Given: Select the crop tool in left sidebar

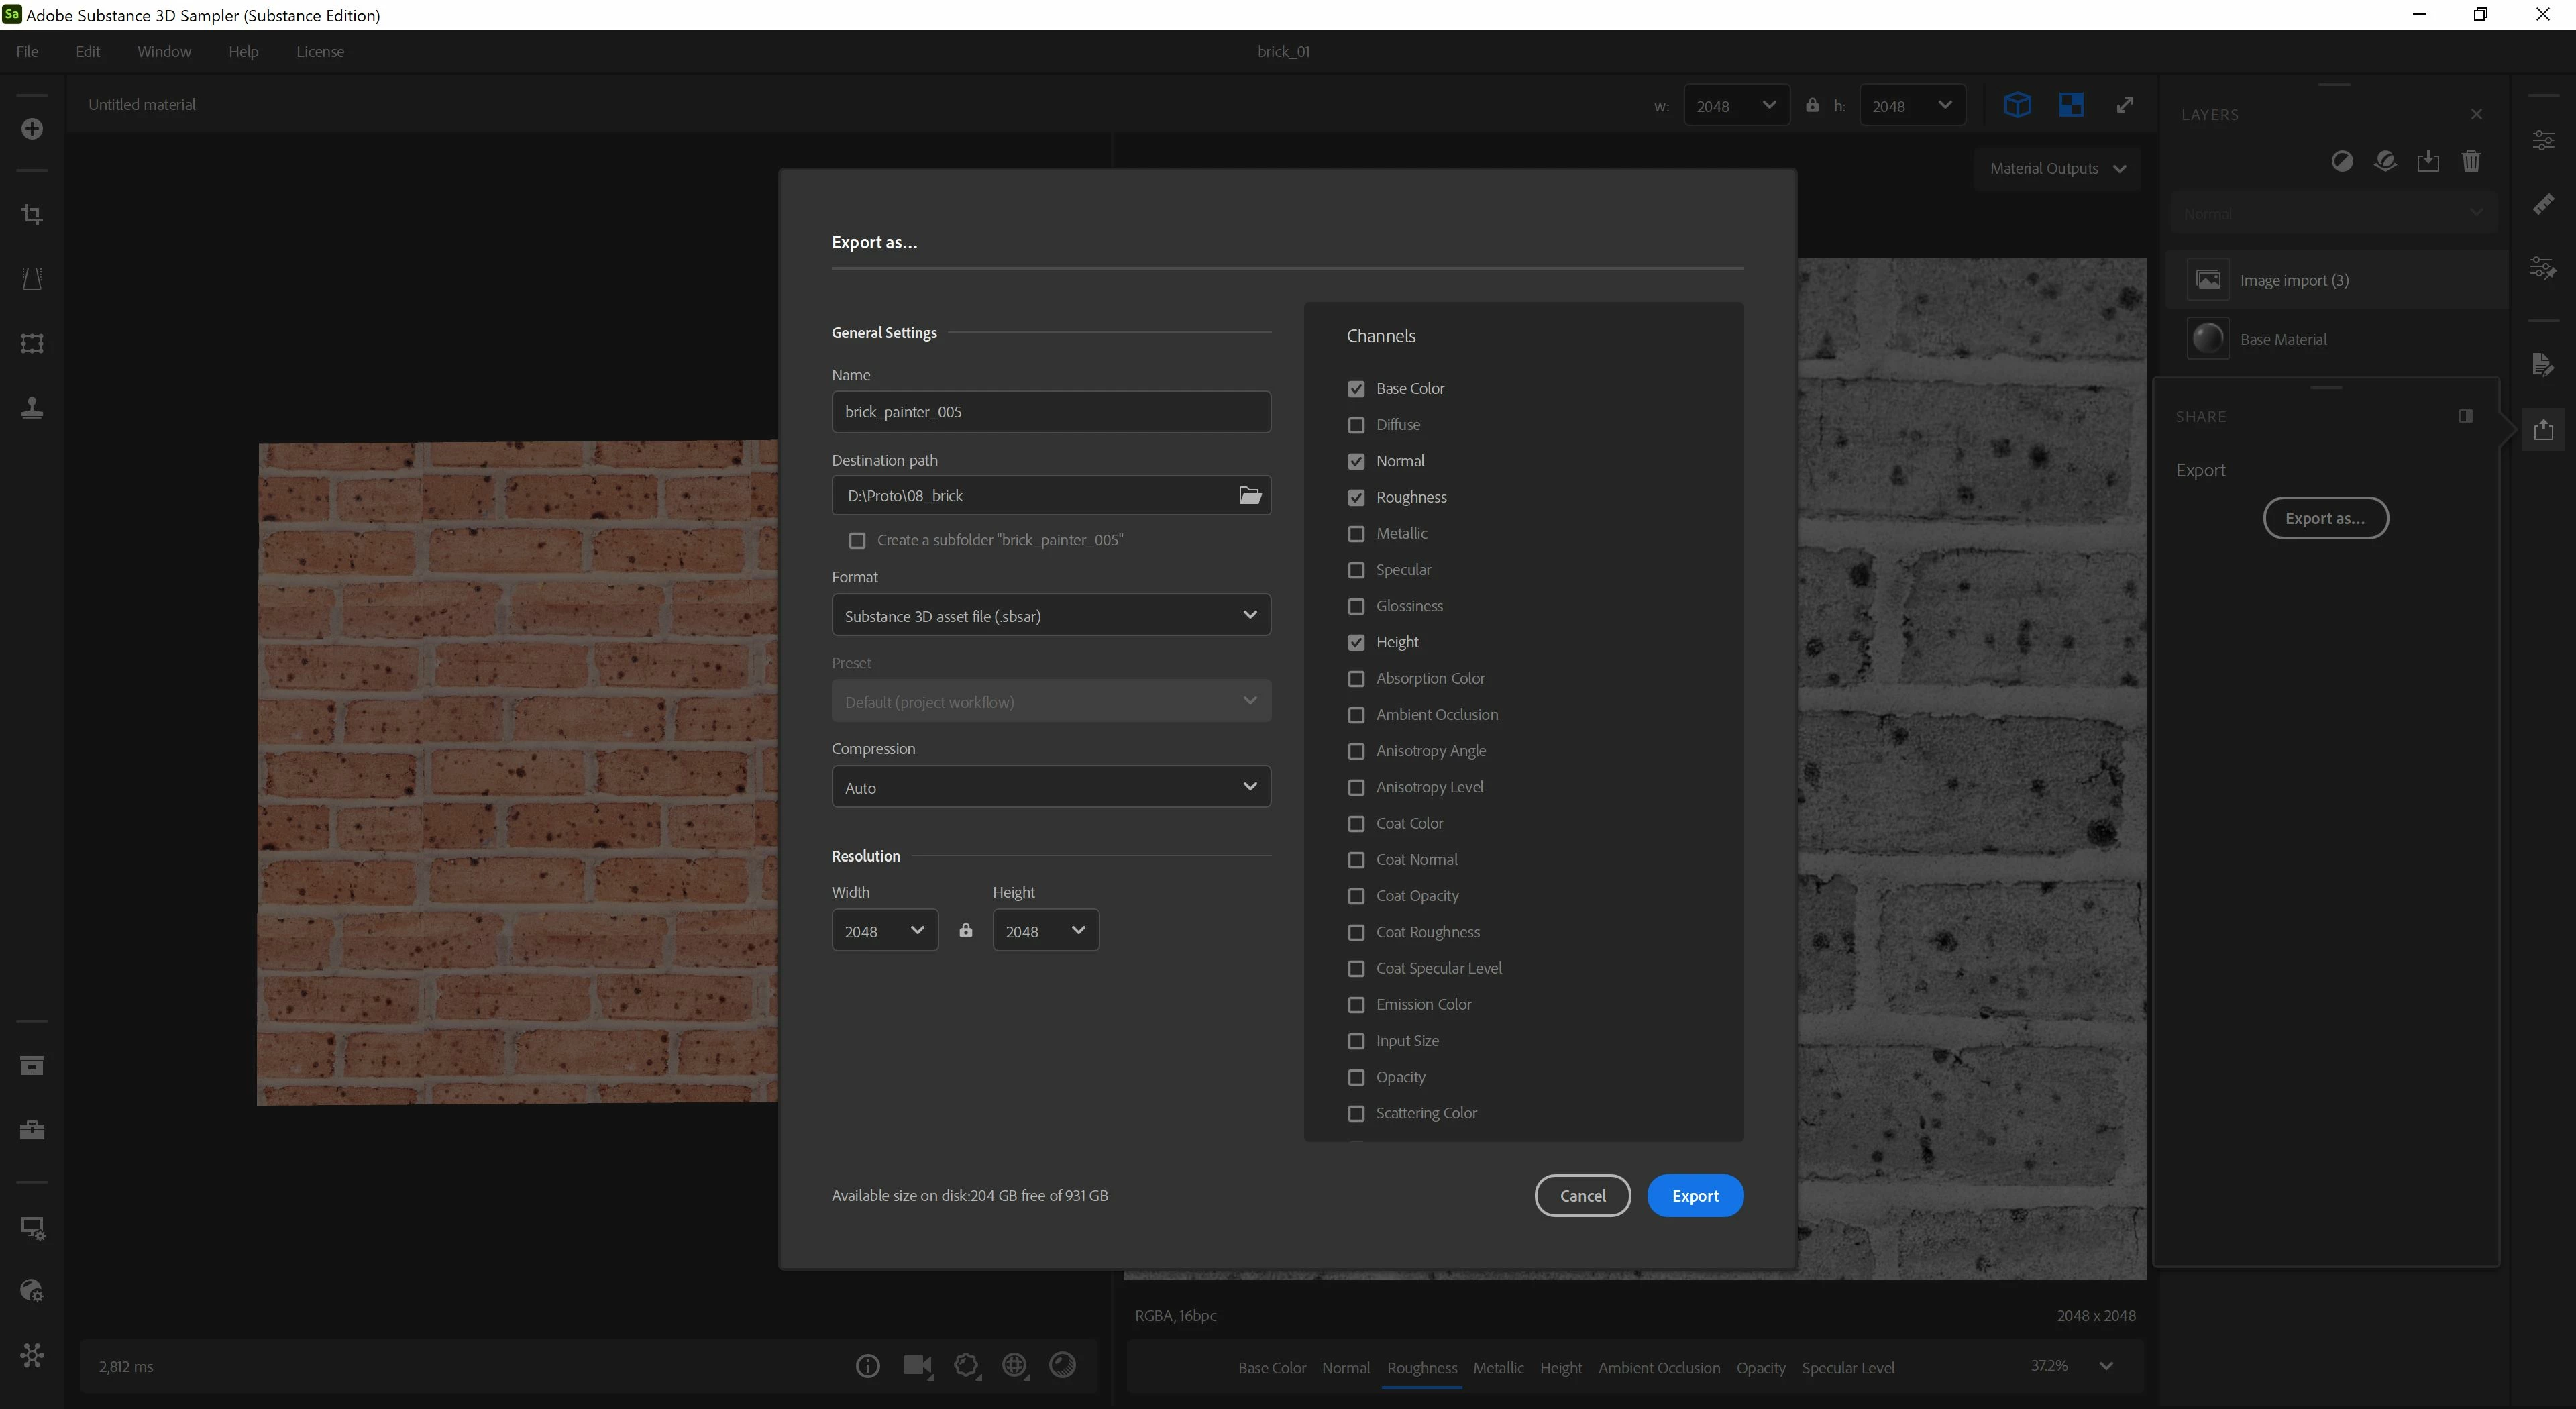Looking at the screenshot, I should pos(32,214).
